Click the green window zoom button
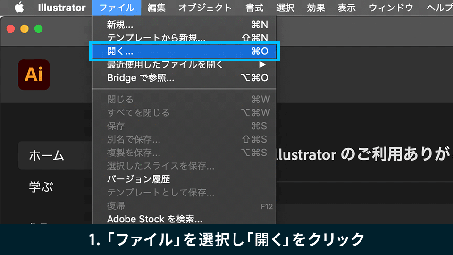Screen dimensions: 453x255 pyautogui.click(x=39, y=29)
